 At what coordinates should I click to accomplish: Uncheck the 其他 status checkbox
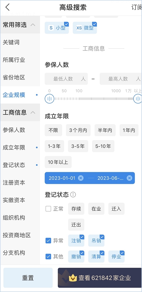pos(48,256)
